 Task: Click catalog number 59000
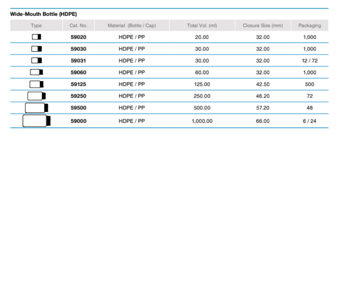click(78, 121)
